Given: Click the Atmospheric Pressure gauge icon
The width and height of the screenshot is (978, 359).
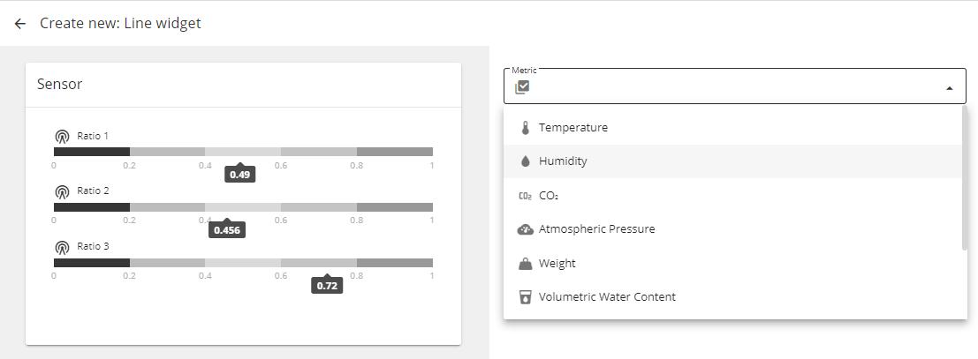Looking at the screenshot, I should click(525, 229).
